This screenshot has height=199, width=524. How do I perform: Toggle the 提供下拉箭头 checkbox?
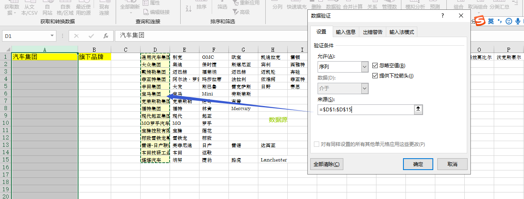click(x=375, y=76)
